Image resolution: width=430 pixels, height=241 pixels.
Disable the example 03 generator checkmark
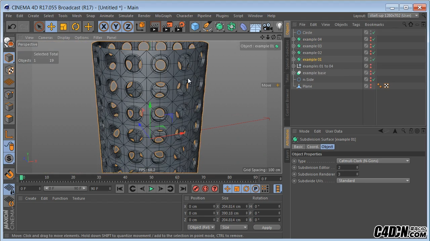pos(374,46)
